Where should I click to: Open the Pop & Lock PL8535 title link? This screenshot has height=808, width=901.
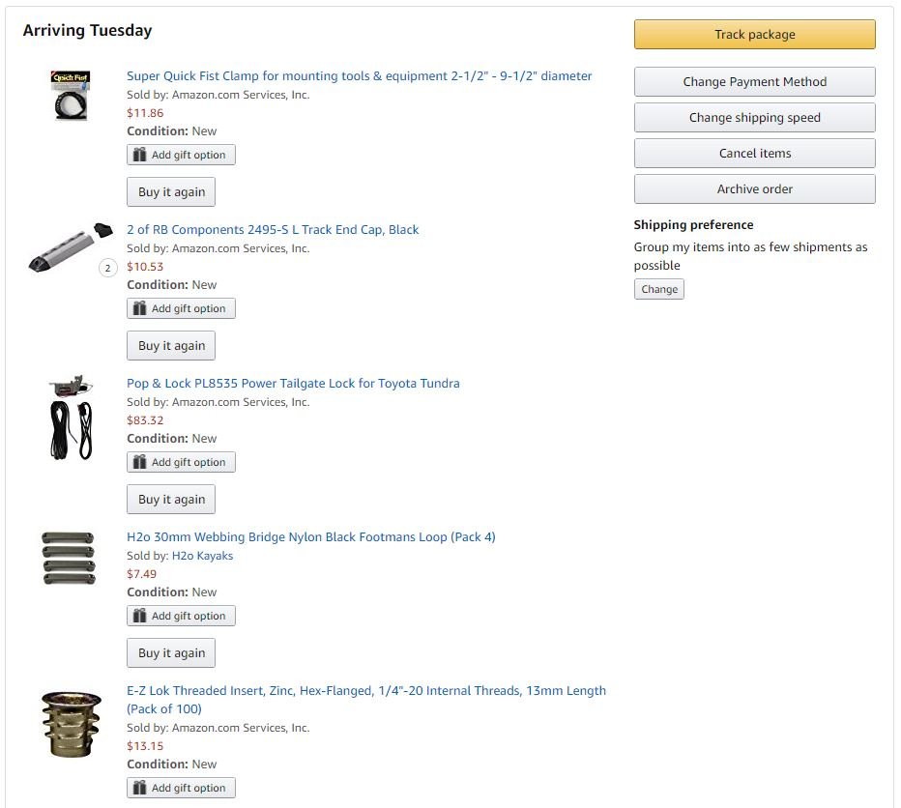click(293, 384)
